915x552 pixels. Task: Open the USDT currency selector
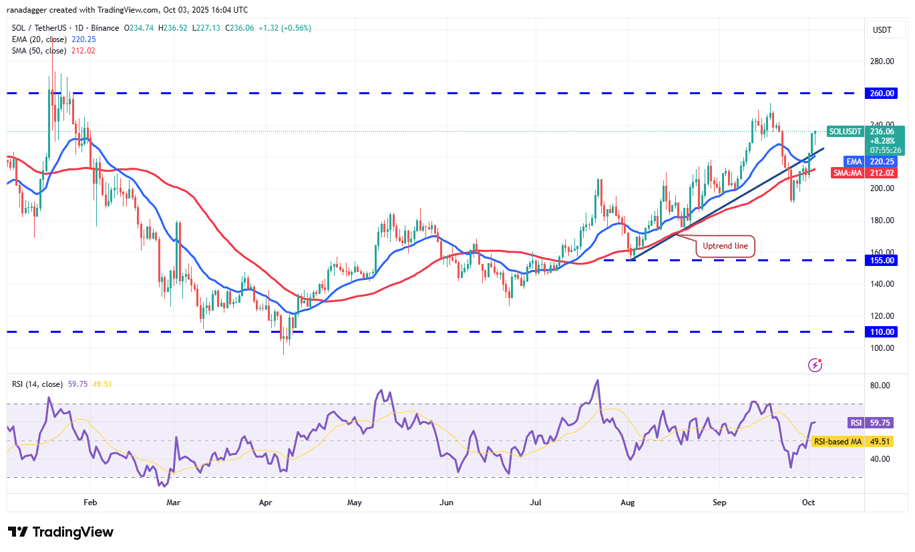pyautogui.click(x=886, y=29)
